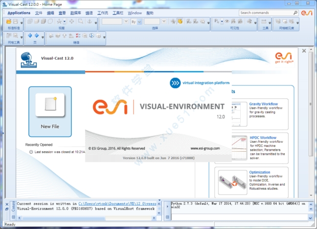Open the By dropdown in selection toolbar

pos(139,22)
